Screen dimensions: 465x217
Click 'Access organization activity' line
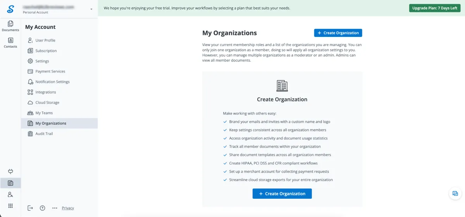(x=278, y=138)
